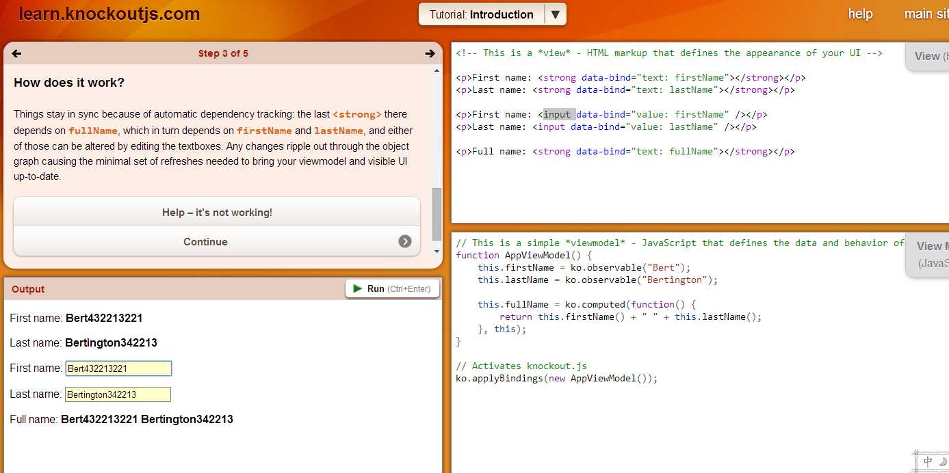The width and height of the screenshot is (949, 473).
Task: Click the 'Full name:' strong line in HTML editor
Action: point(625,151)
